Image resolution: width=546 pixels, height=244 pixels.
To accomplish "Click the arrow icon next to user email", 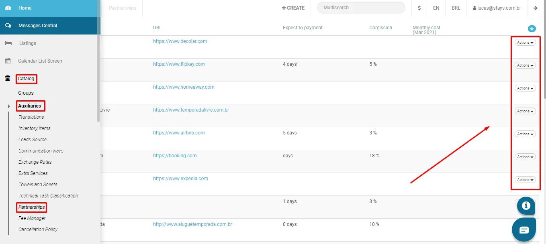I will 535,8.
